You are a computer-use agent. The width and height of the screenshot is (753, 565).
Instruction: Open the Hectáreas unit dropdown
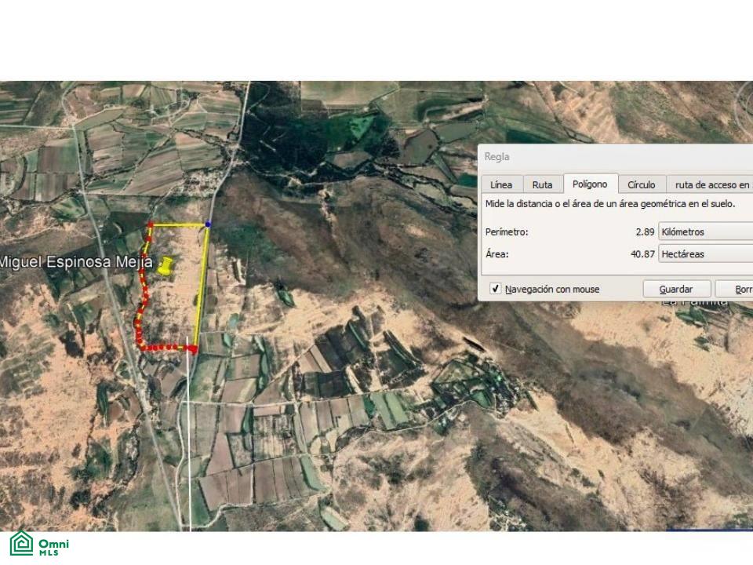click(x=706, y=253)
